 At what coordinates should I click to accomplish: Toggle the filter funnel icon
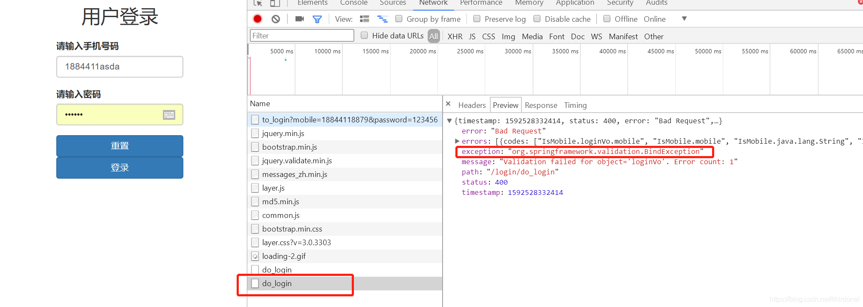[317, 19]
